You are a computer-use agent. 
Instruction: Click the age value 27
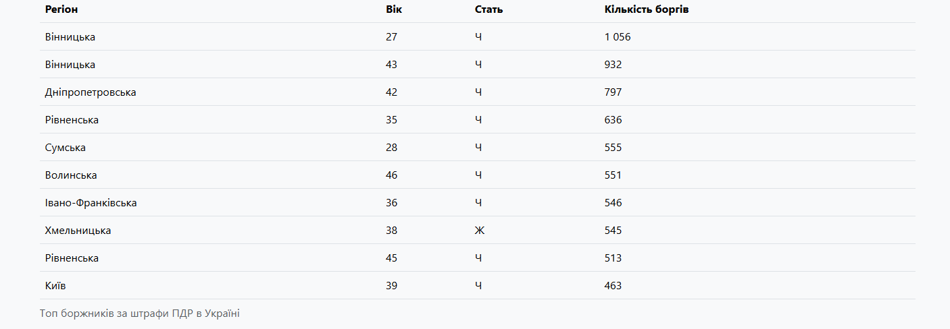392,37
